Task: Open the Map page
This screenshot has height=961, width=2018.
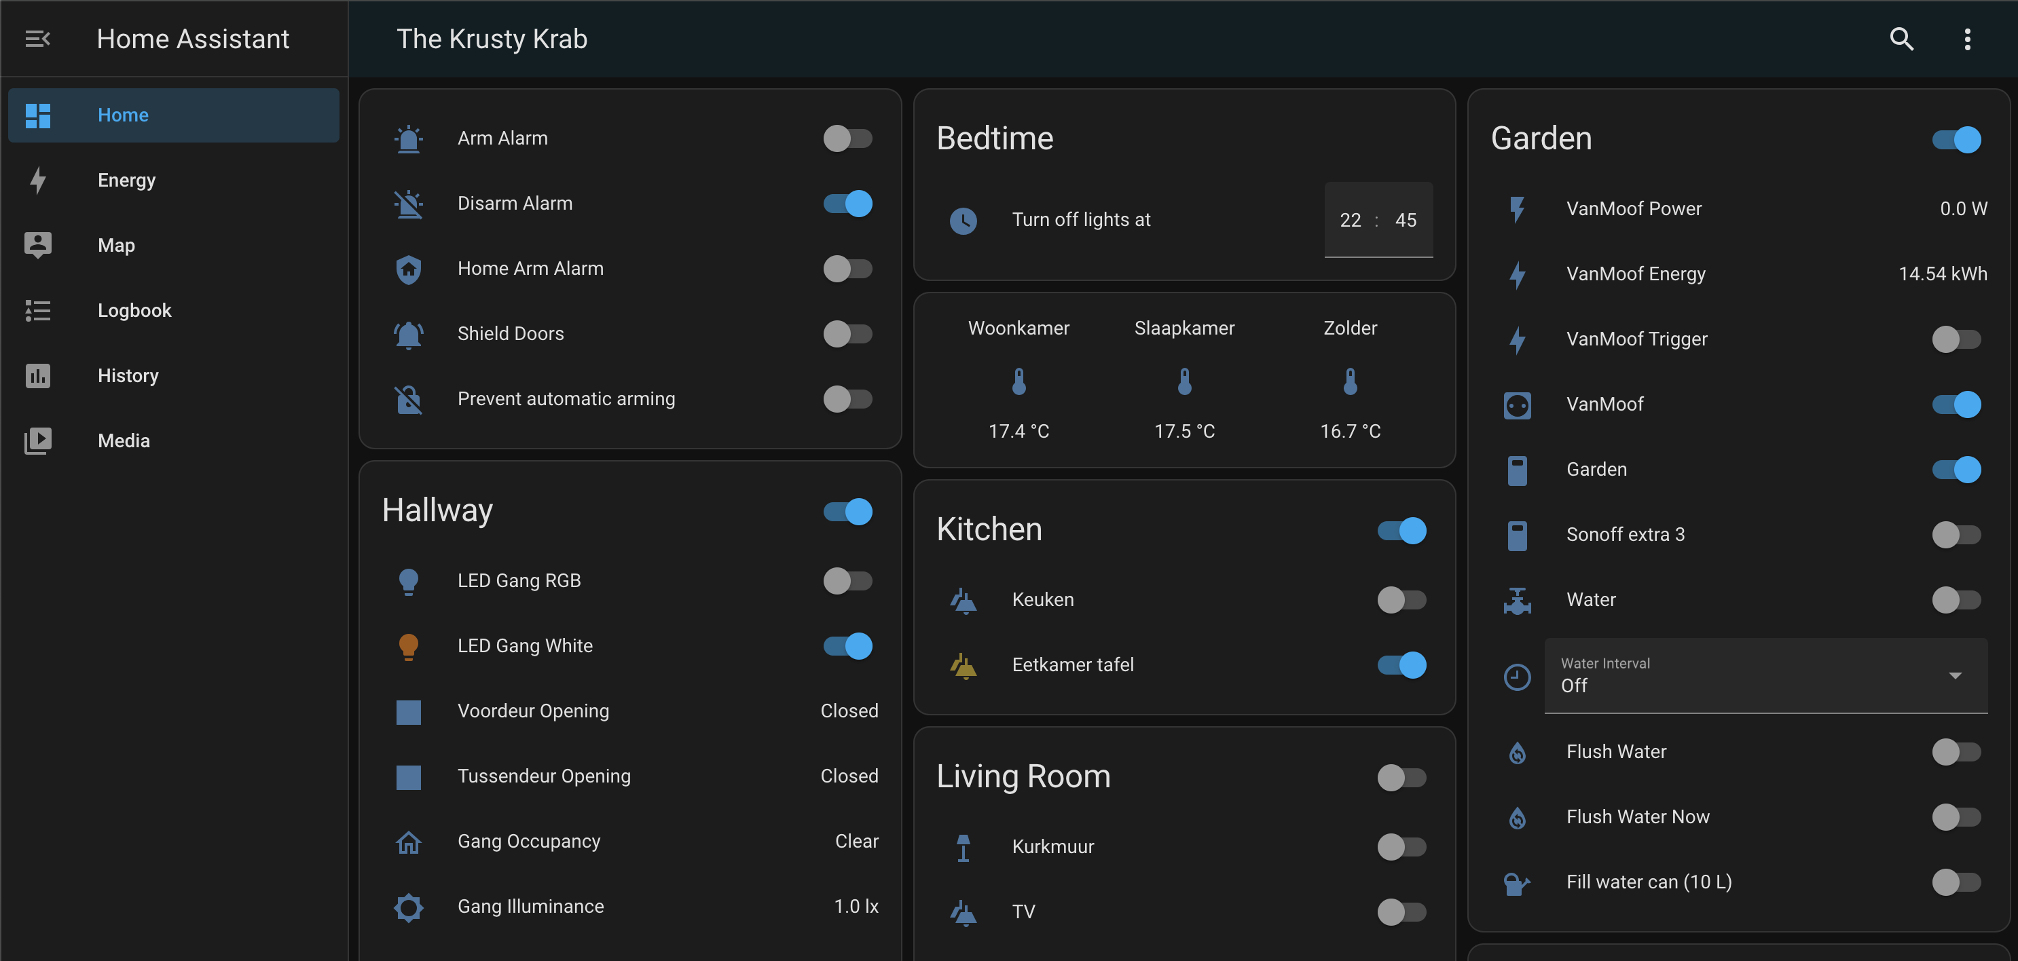Action: coord(173,245)
